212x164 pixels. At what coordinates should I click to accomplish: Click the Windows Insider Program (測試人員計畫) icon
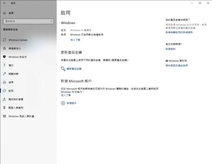4,116
